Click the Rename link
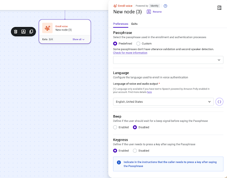 click(x=157, y=12)
